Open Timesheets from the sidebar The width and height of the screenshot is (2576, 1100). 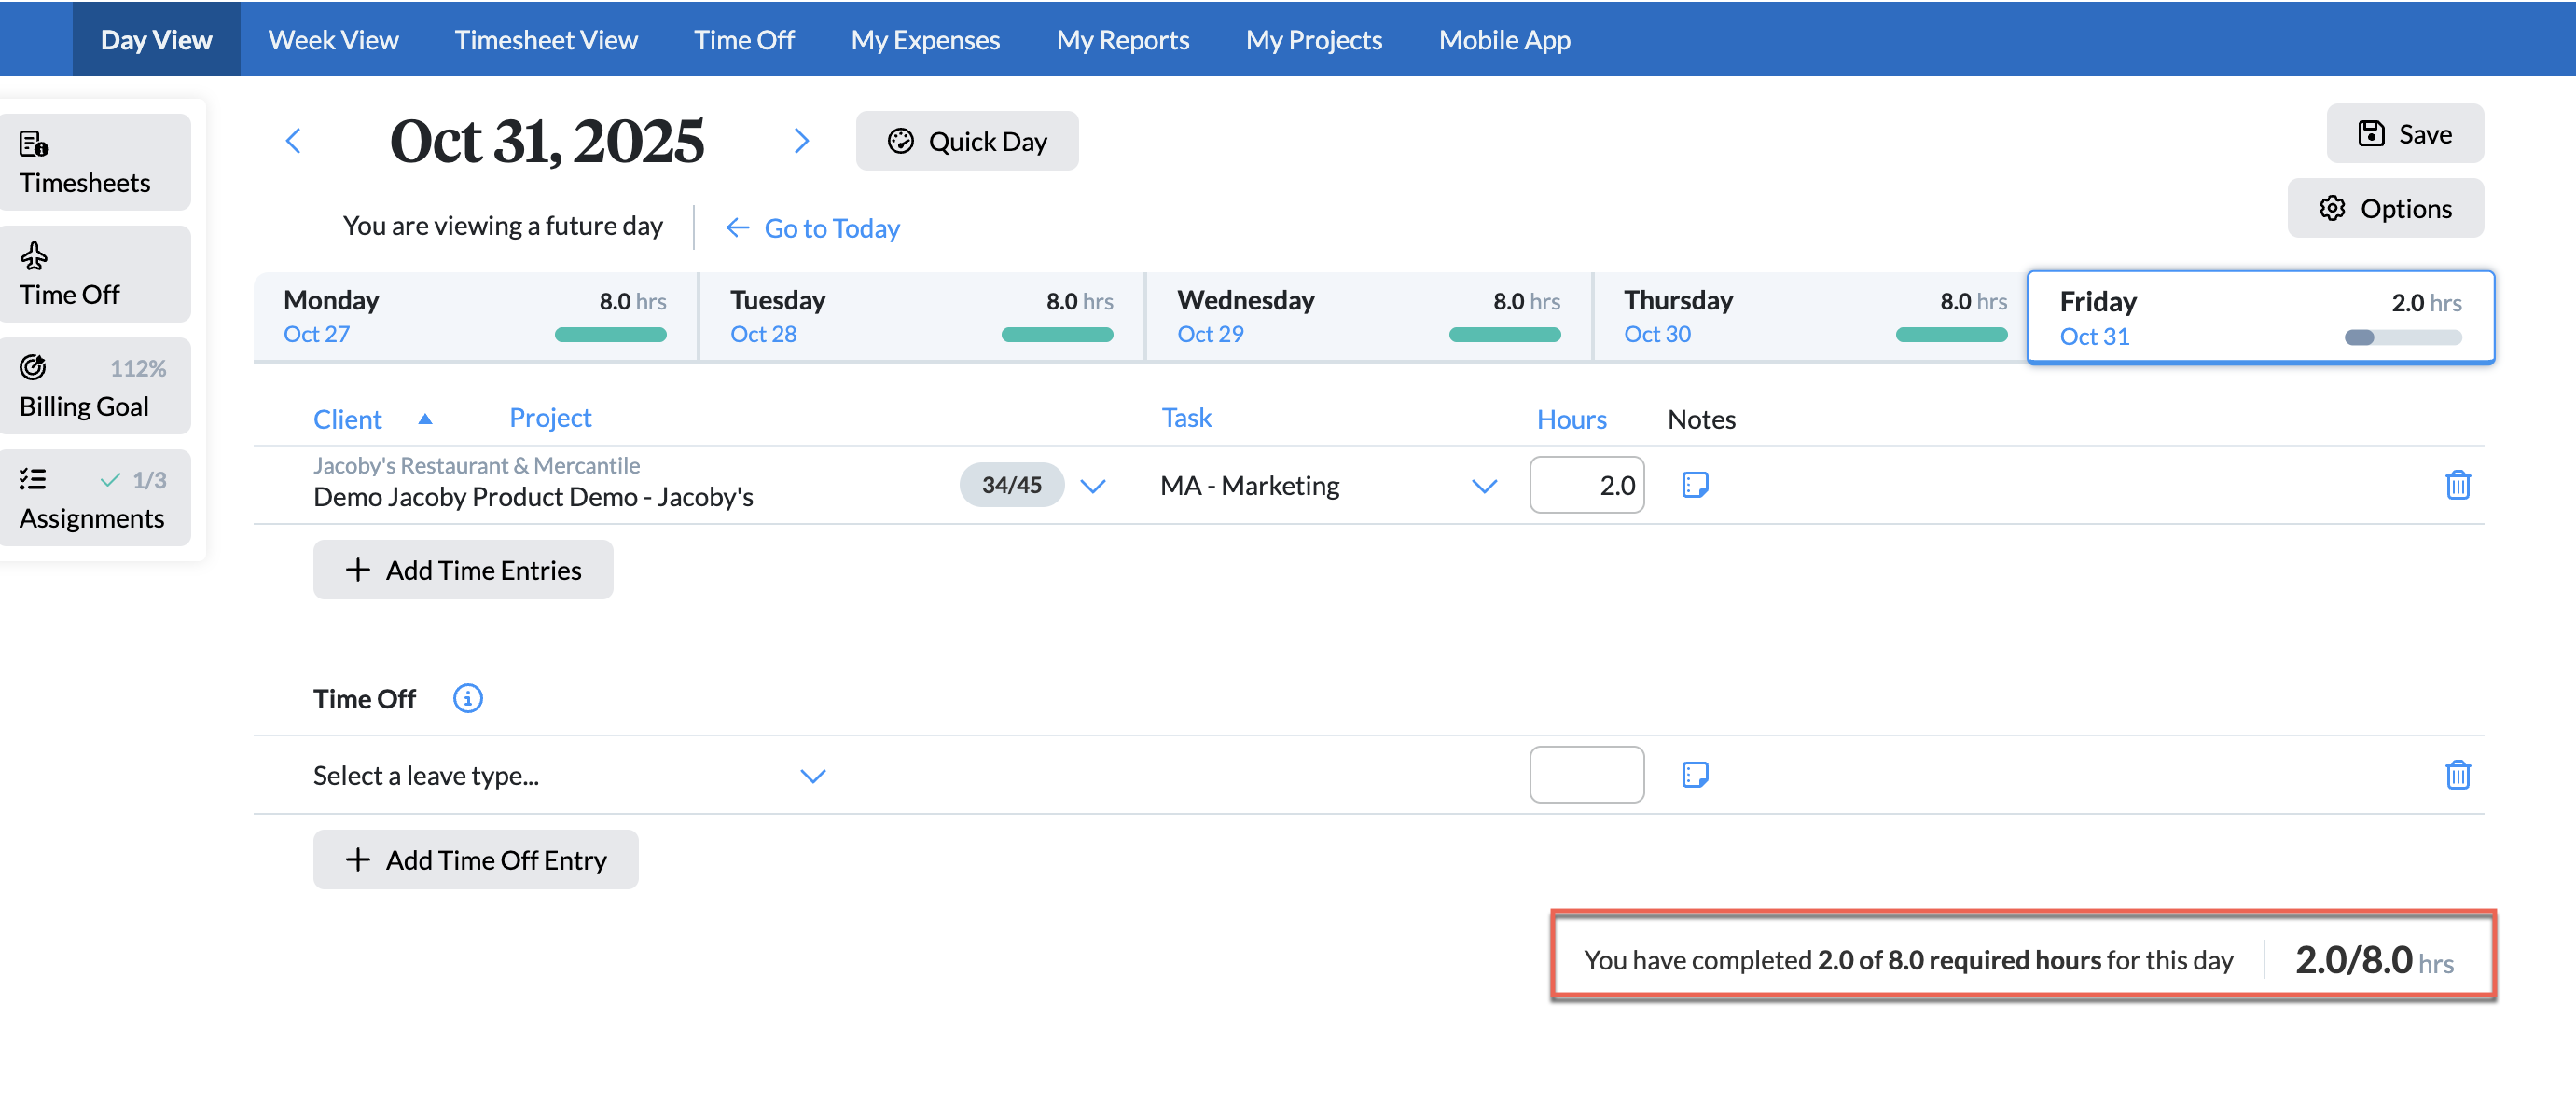click(94, 162)
